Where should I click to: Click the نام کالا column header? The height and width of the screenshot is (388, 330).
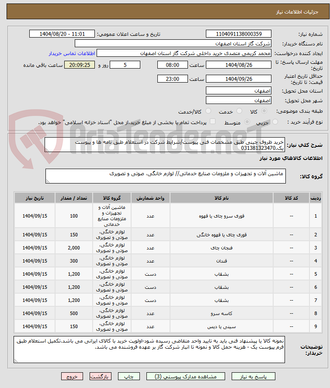pyautogui.click(x=222, y=198)
